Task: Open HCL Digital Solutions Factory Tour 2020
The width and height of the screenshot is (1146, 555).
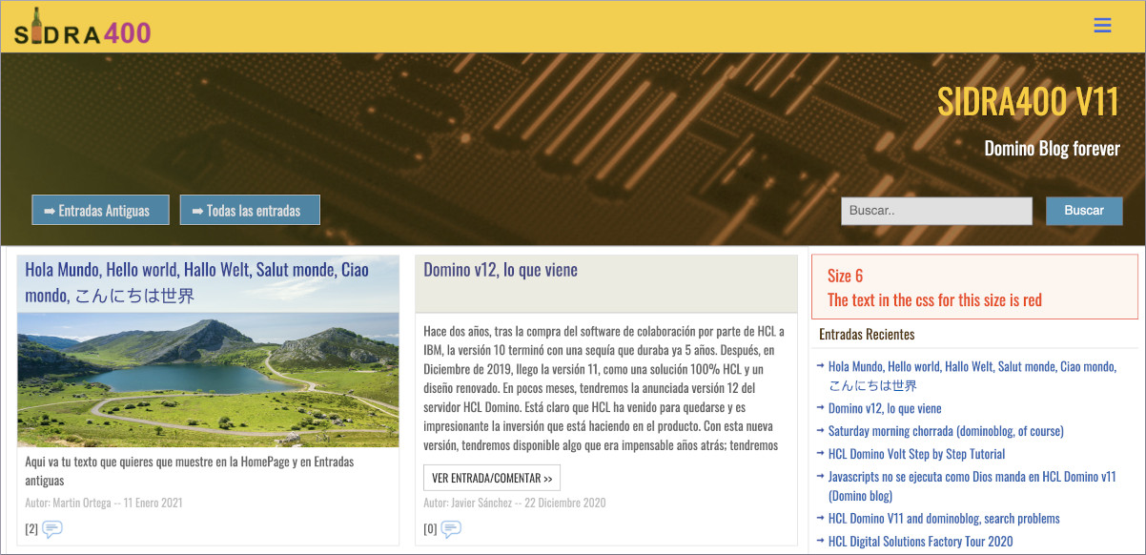Action: coord(920,542)
